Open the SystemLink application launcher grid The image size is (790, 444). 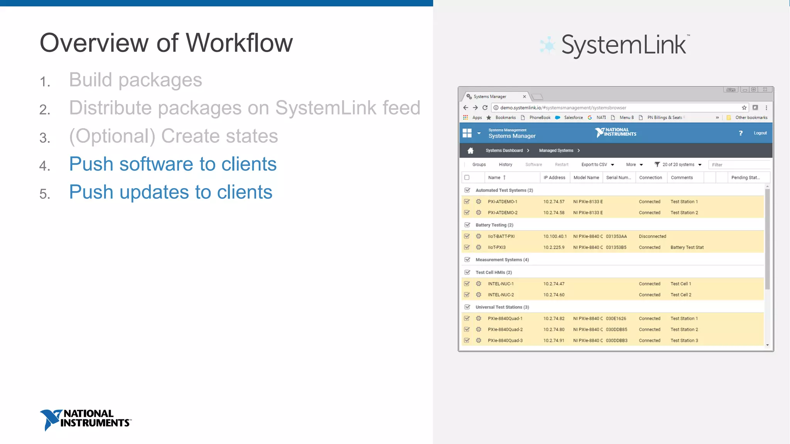point(467,133)
